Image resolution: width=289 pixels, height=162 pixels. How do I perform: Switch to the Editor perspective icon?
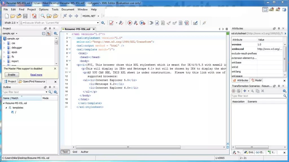click(x=265, y=10)
